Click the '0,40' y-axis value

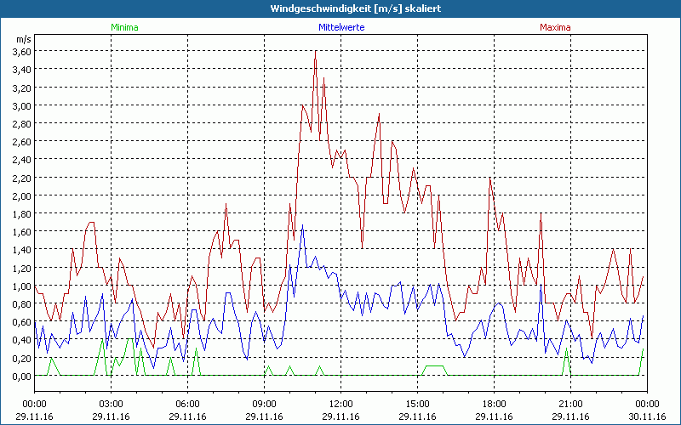coord(22,339)
